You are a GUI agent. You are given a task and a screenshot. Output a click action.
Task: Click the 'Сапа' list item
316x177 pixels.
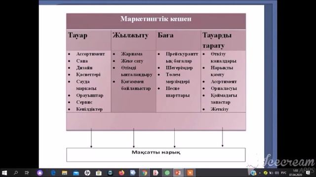click(82, 61)
